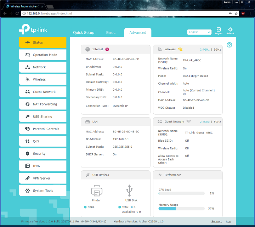The image size is (255, 227).
Task: Click the Logout icon
Action: tap(219, 30)
